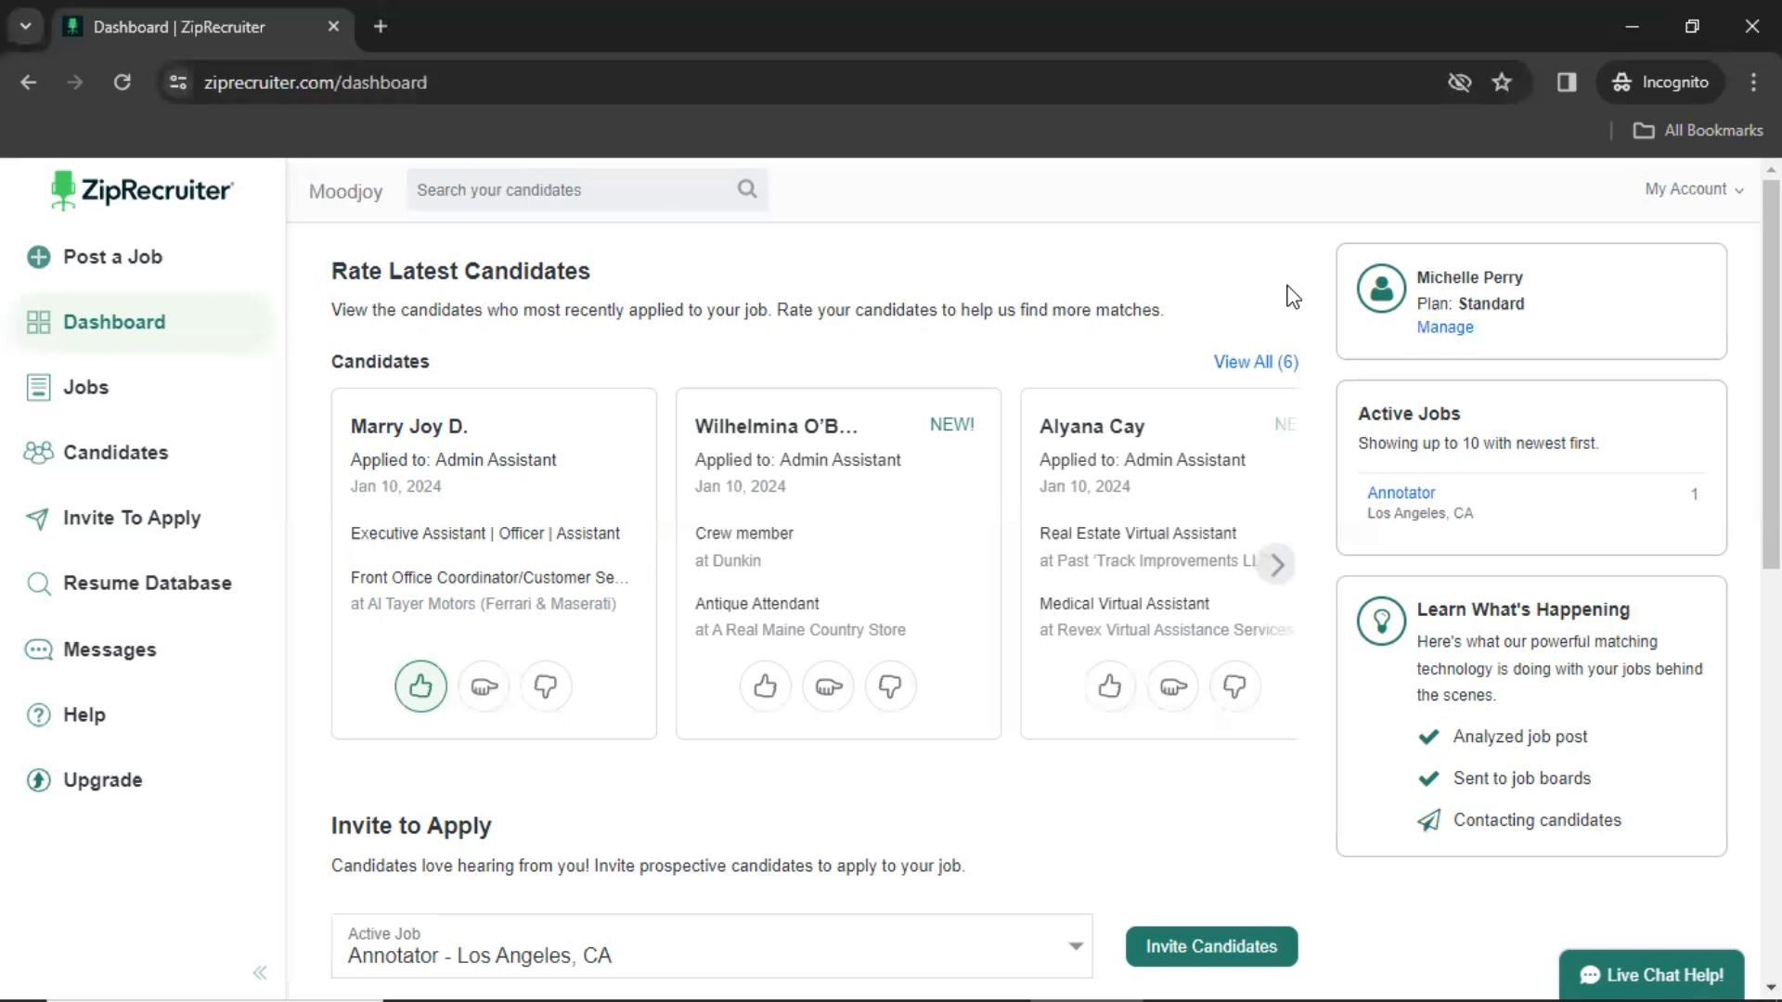
Task: Navigate to Jobs section
Action: pyautogui.click(x=87, y=387)
